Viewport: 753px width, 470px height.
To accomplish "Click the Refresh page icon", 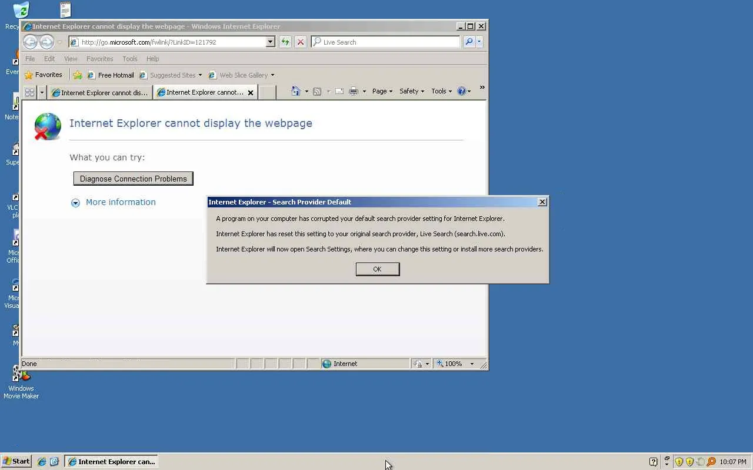I will (x=285, y=42).
